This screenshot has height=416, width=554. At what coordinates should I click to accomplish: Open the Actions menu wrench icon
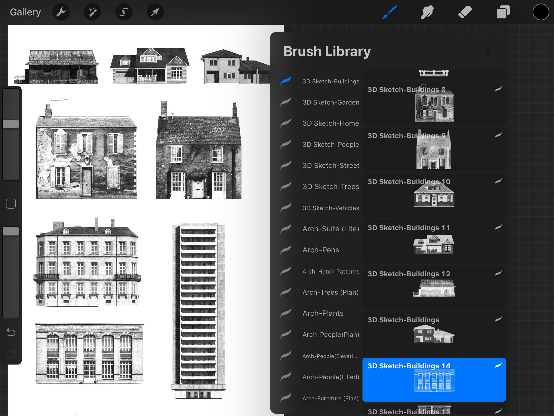point(61,12)
